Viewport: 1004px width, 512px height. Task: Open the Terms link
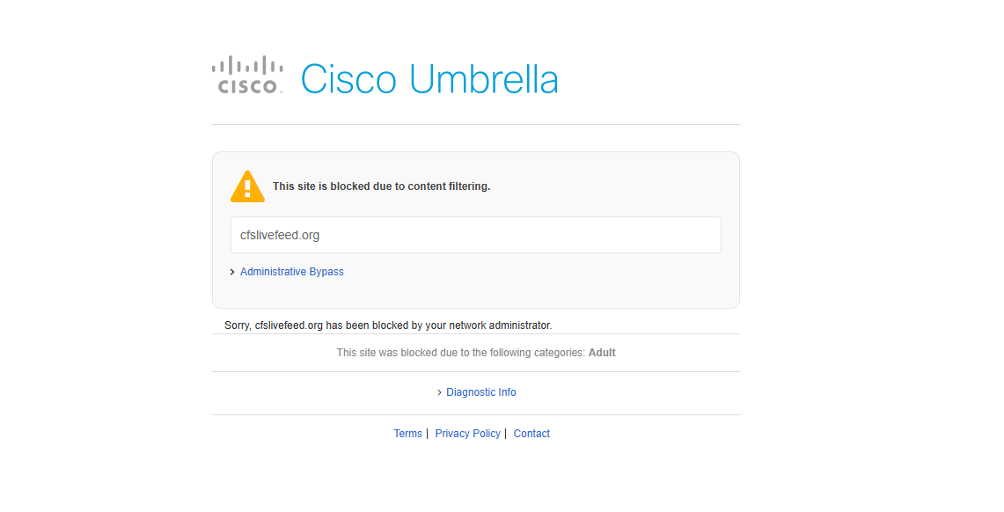point(408,434)
